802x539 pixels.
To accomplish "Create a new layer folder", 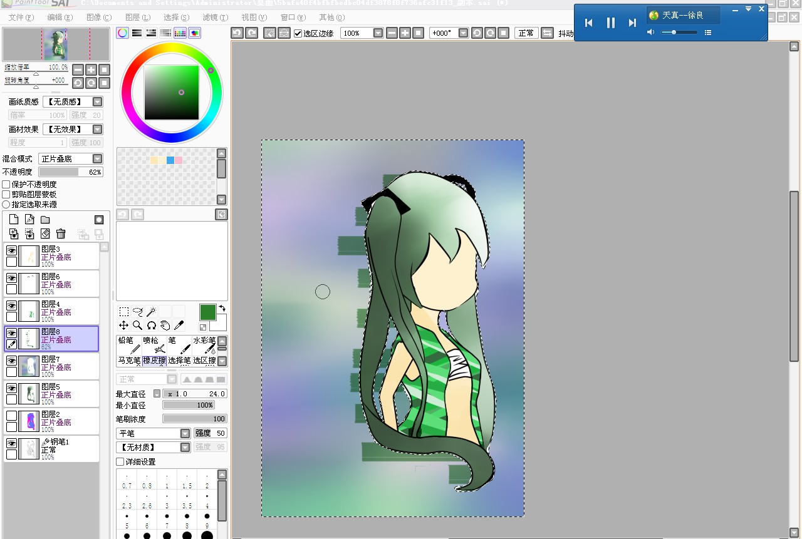I will (45, 220).
